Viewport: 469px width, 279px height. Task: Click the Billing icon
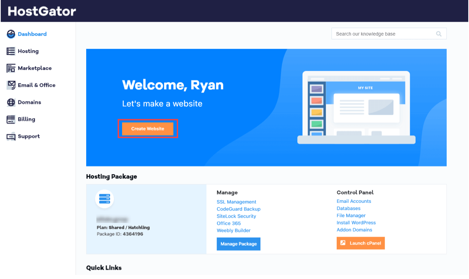tap(11, 119)
